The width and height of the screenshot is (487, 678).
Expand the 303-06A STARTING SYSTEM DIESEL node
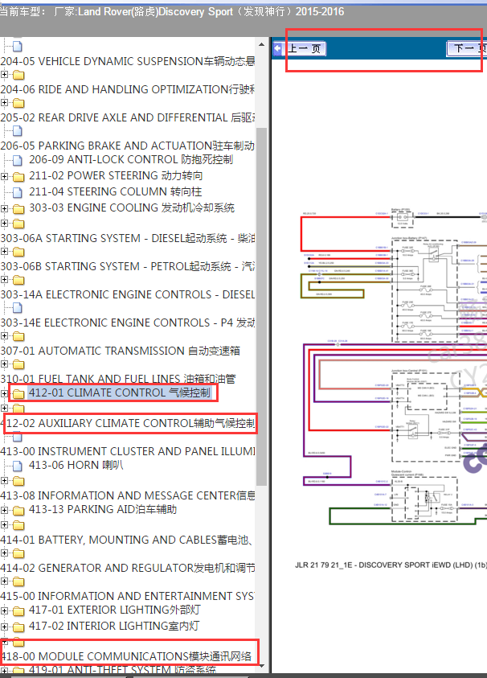click(4, 223)
